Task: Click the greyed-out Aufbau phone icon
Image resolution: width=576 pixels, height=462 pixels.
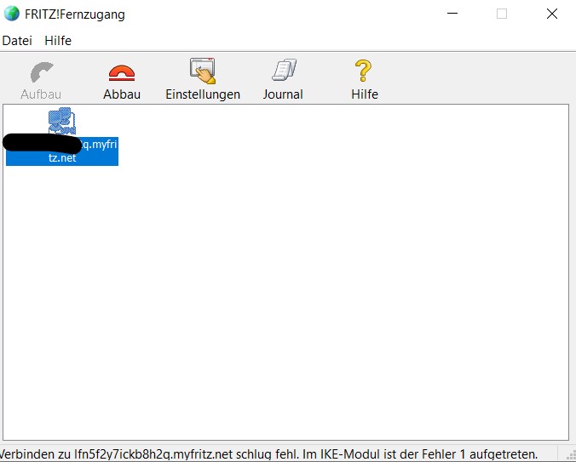Action: pos(42,72)
